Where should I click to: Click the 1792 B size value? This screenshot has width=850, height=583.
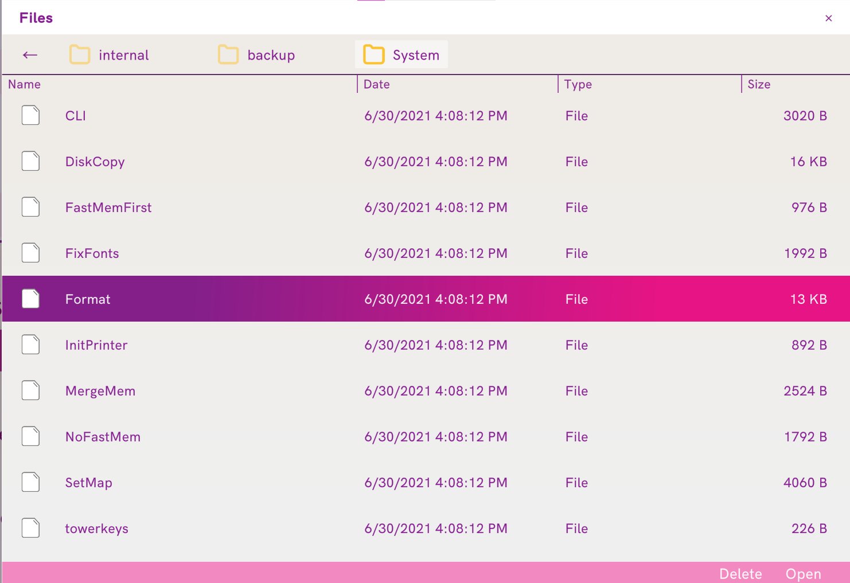click(806, 437)
